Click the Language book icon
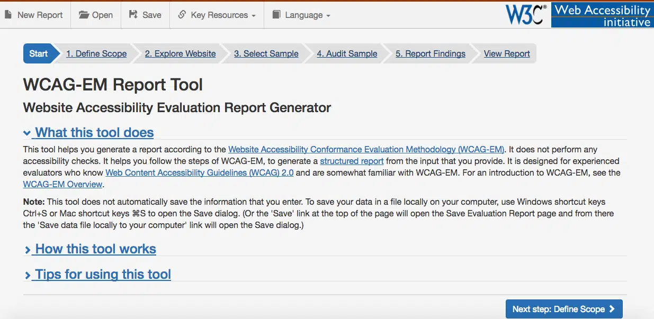This screenshot has width=654, height=319. [276, 15]
